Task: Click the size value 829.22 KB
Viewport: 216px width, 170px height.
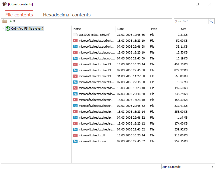Action: 181,70
